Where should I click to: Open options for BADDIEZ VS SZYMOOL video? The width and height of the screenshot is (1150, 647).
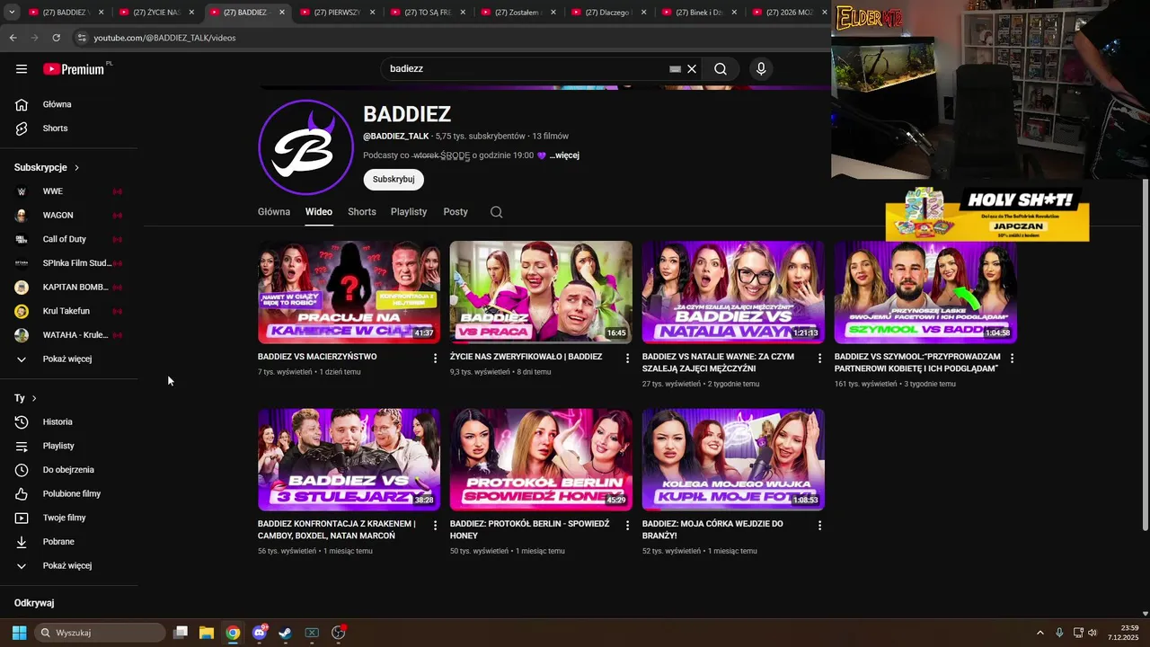click(1013, 358)
